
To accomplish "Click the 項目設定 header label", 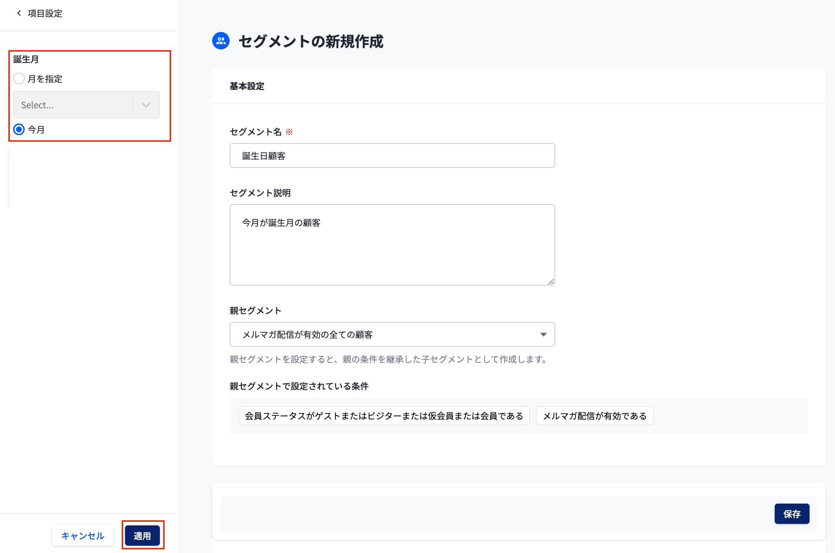I will coord(45,13).
